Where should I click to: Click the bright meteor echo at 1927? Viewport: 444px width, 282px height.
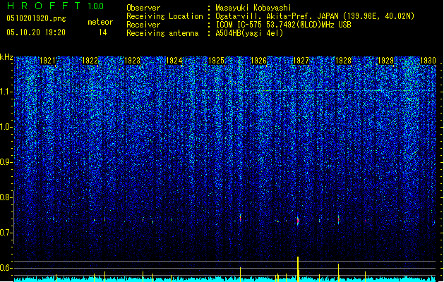coord(298,221)
